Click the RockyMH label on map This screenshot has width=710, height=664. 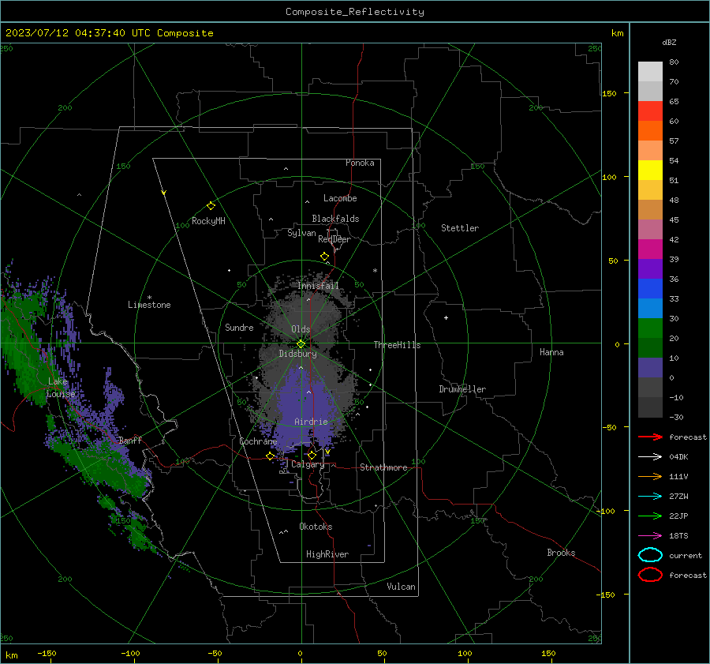pyautogui.click(x=208, y=221)
